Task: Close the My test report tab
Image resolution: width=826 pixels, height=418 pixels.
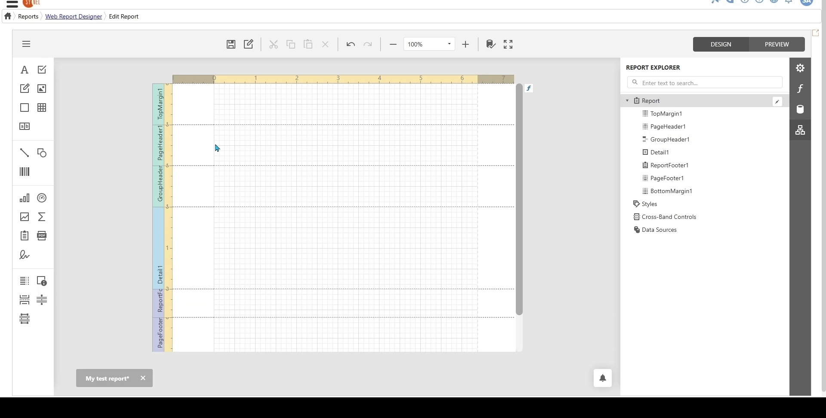Action: tap(143, 378)
